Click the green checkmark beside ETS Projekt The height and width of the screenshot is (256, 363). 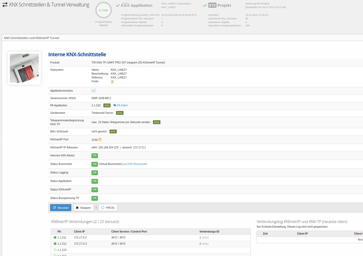tap(205, 5)
